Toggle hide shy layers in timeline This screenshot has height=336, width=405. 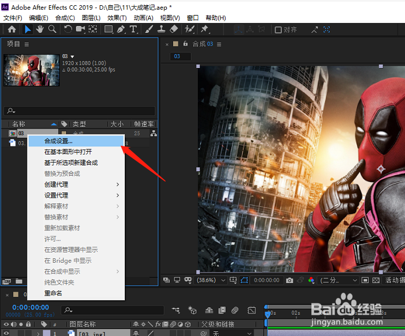click(x=209, y=310)
